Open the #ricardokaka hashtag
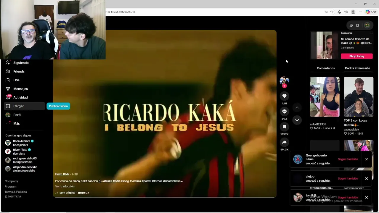This screenshot has width=379, height=213. (x=172, y=181)
